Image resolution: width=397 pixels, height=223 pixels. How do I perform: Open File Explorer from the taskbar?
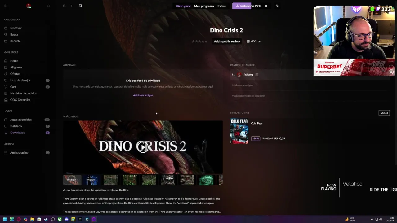32,219
